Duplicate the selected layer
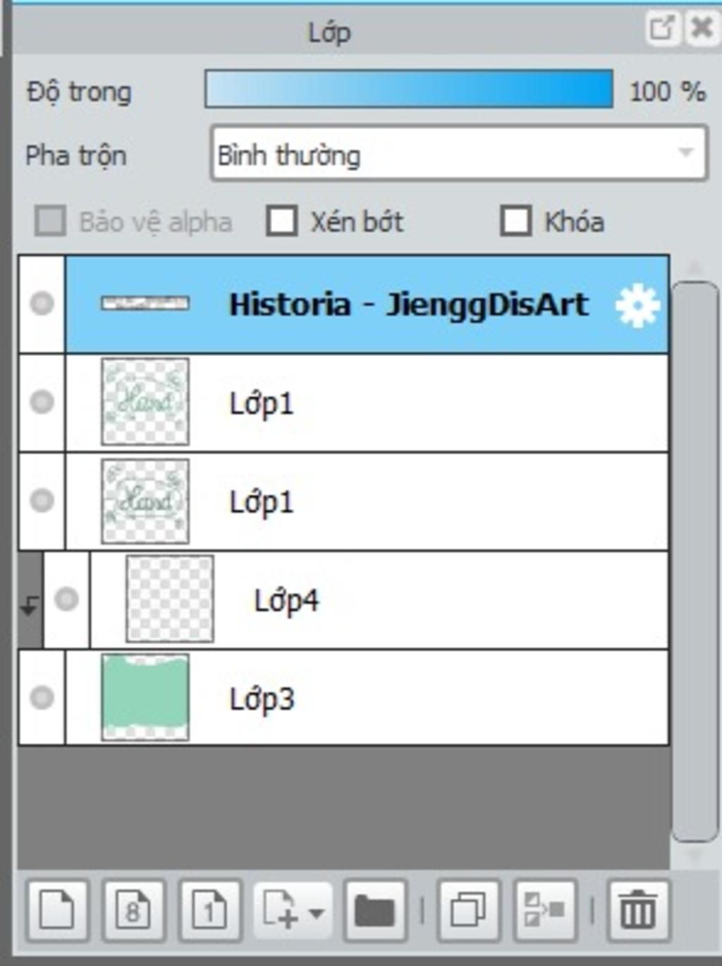 (468, 910)
